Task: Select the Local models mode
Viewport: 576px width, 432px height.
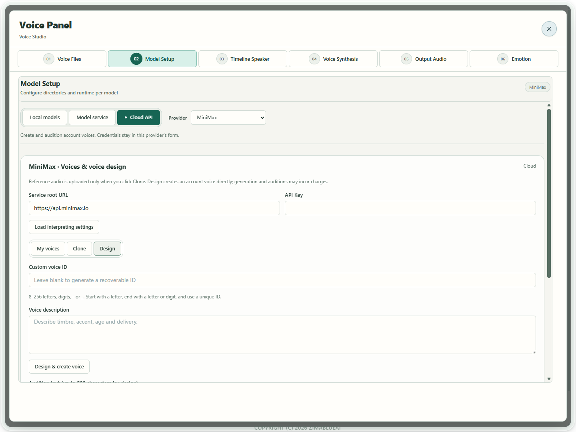Action: [45, 118]
